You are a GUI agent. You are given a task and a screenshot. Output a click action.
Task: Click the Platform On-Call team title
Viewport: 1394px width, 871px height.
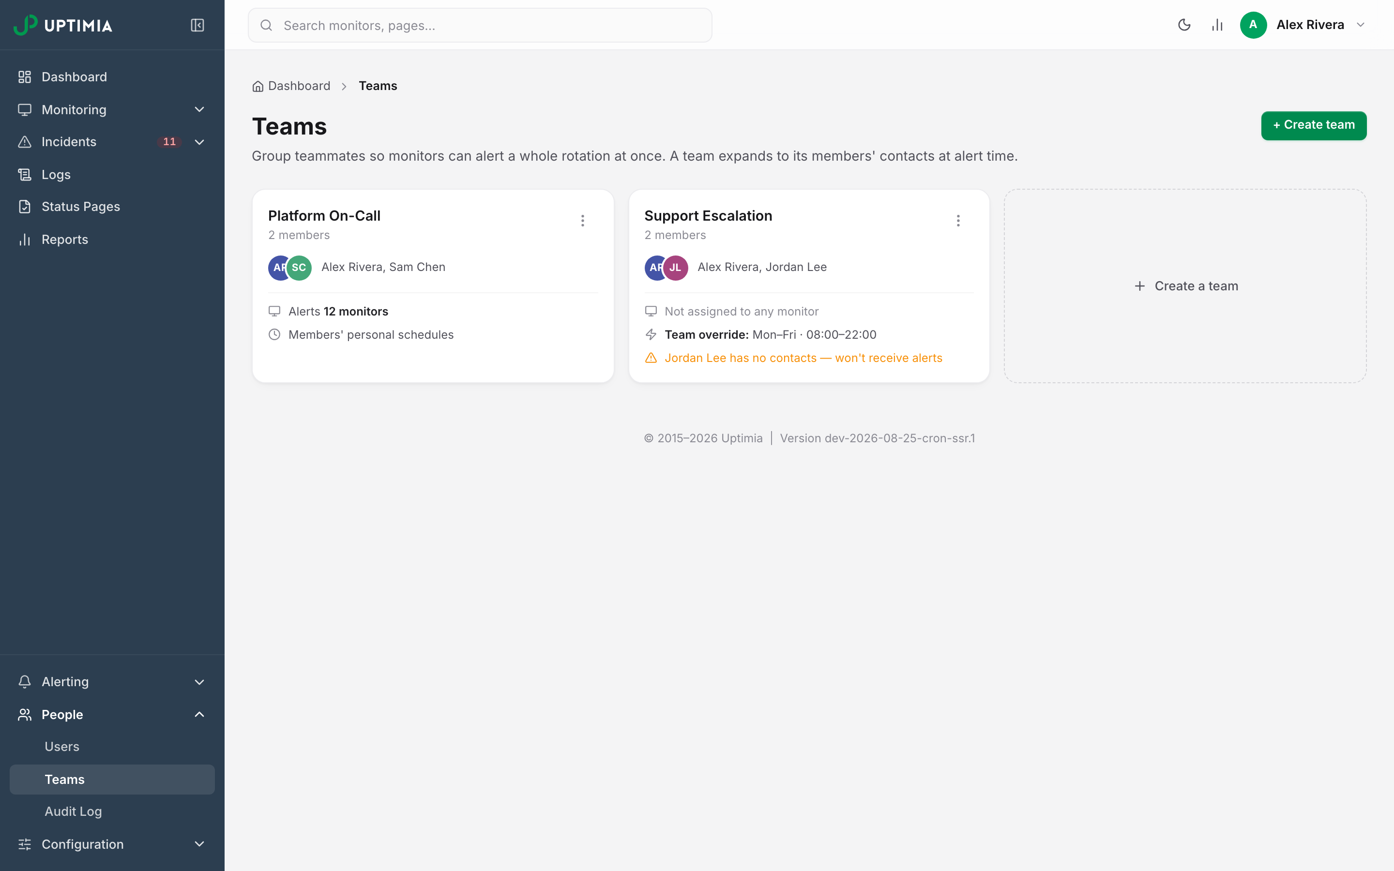[324, 215]
